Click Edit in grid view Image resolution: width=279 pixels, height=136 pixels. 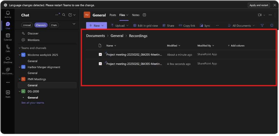(146, 26)
